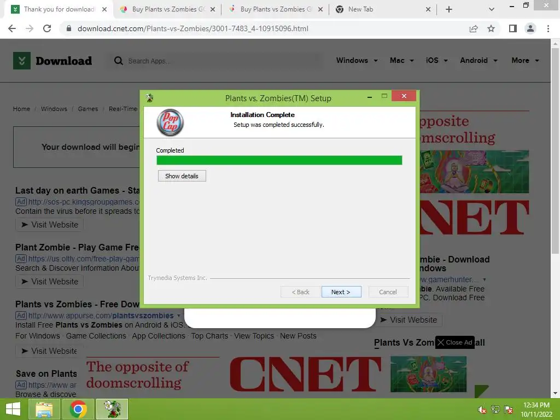The image size is (560, 420).
Task: Click the network tray icon
Action: pyautogui.click(x=495, y=410)
